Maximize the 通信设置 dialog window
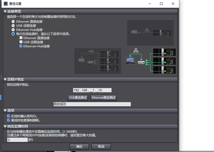 [x=161, y=4]
